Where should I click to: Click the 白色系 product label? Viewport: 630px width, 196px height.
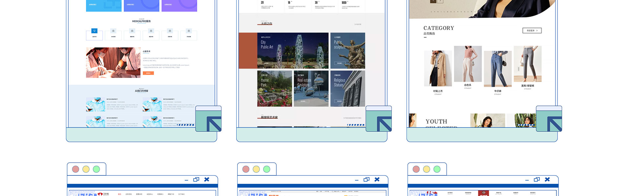(x=468, y=85)
